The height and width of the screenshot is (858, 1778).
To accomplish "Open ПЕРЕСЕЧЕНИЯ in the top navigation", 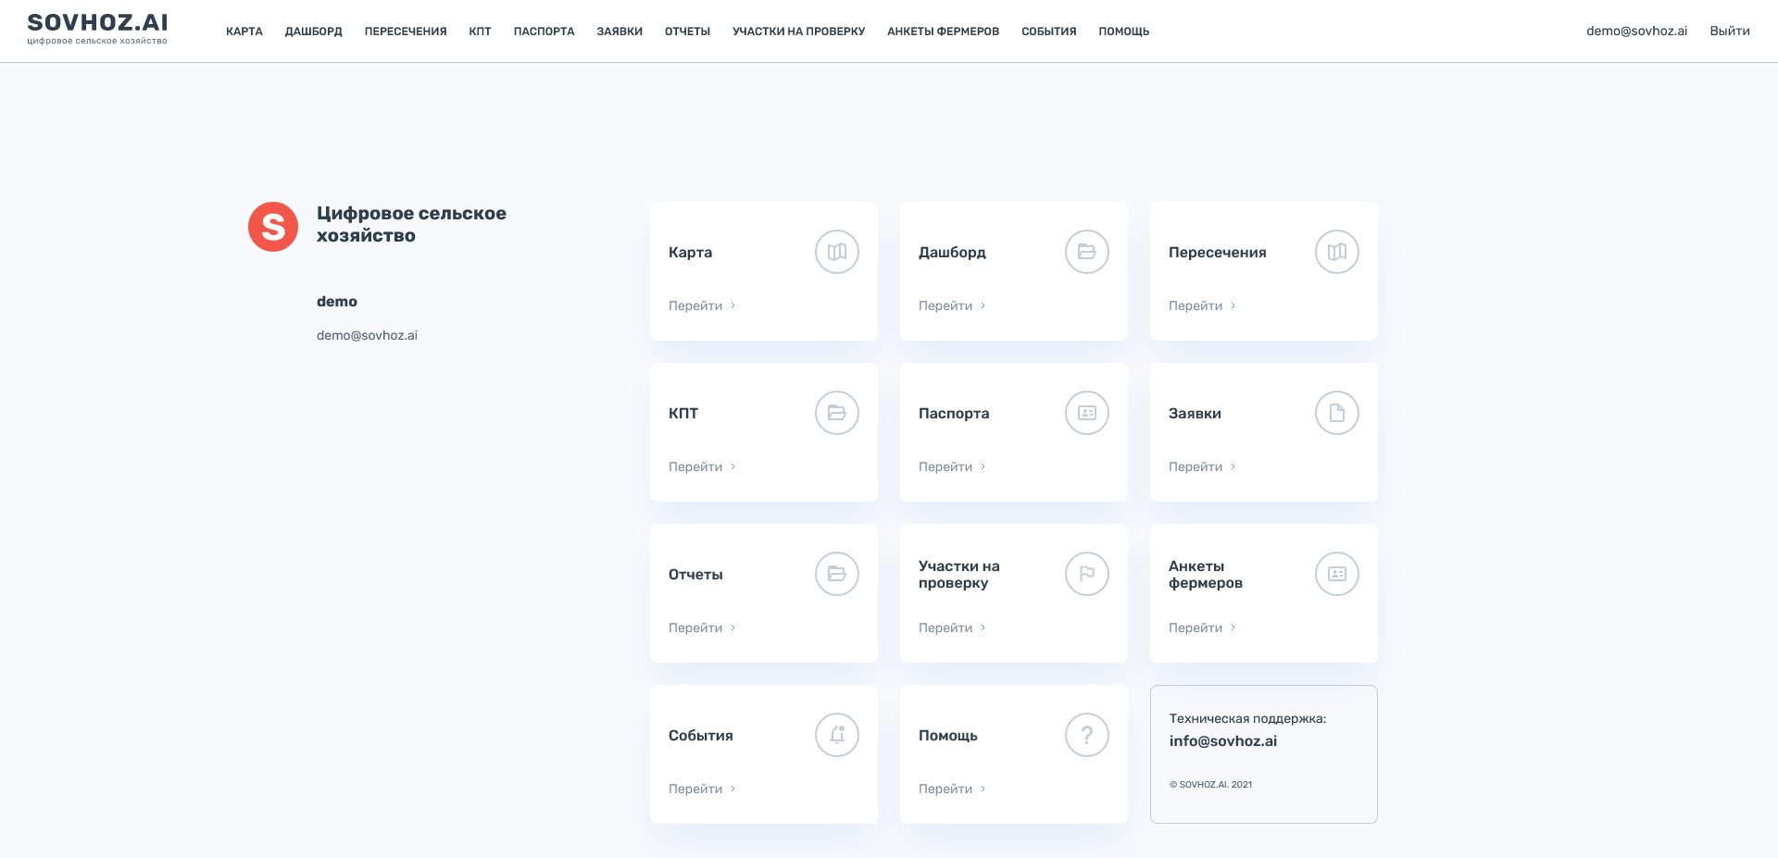I will click(x=406, y=31).
